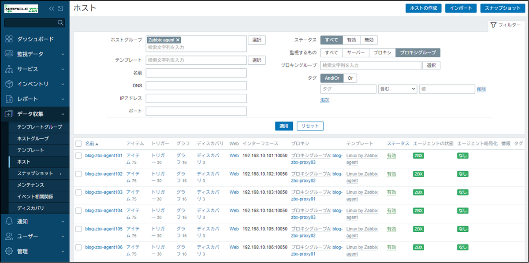
Task: Click the MIRACLE ZBX logo
Action: point(21,8)
